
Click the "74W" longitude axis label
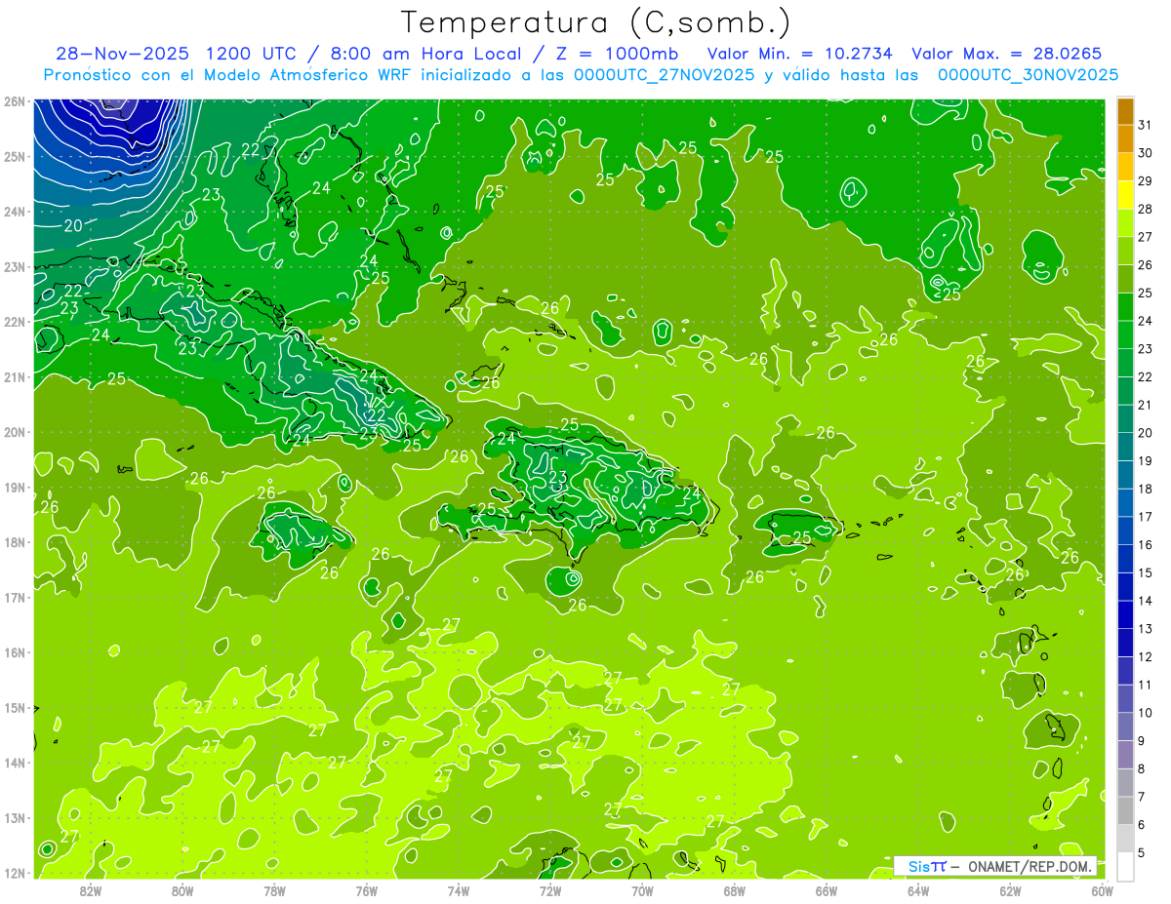(459, 889)
